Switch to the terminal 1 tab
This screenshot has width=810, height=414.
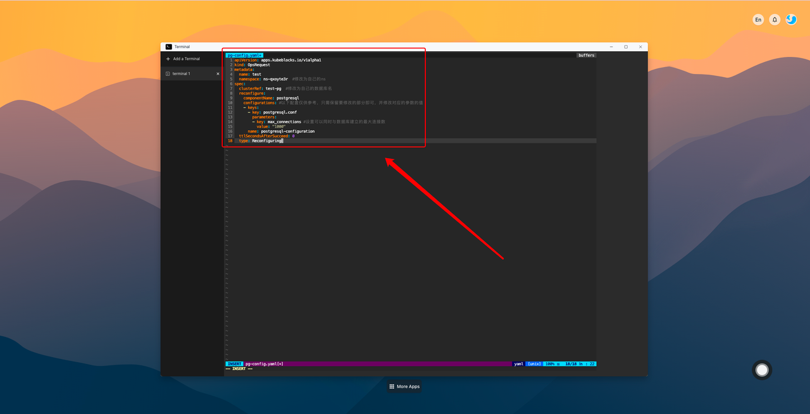tap(184, 73)
